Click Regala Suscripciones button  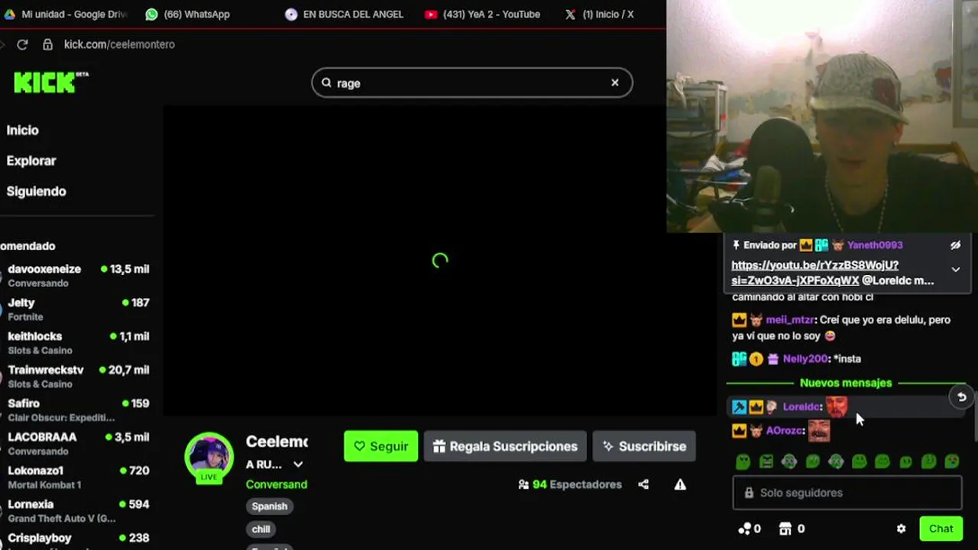(x=505, y=446)
